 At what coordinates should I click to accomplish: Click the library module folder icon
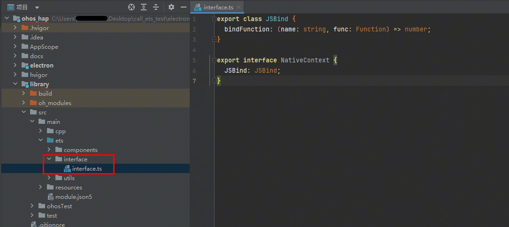(25, 84)
